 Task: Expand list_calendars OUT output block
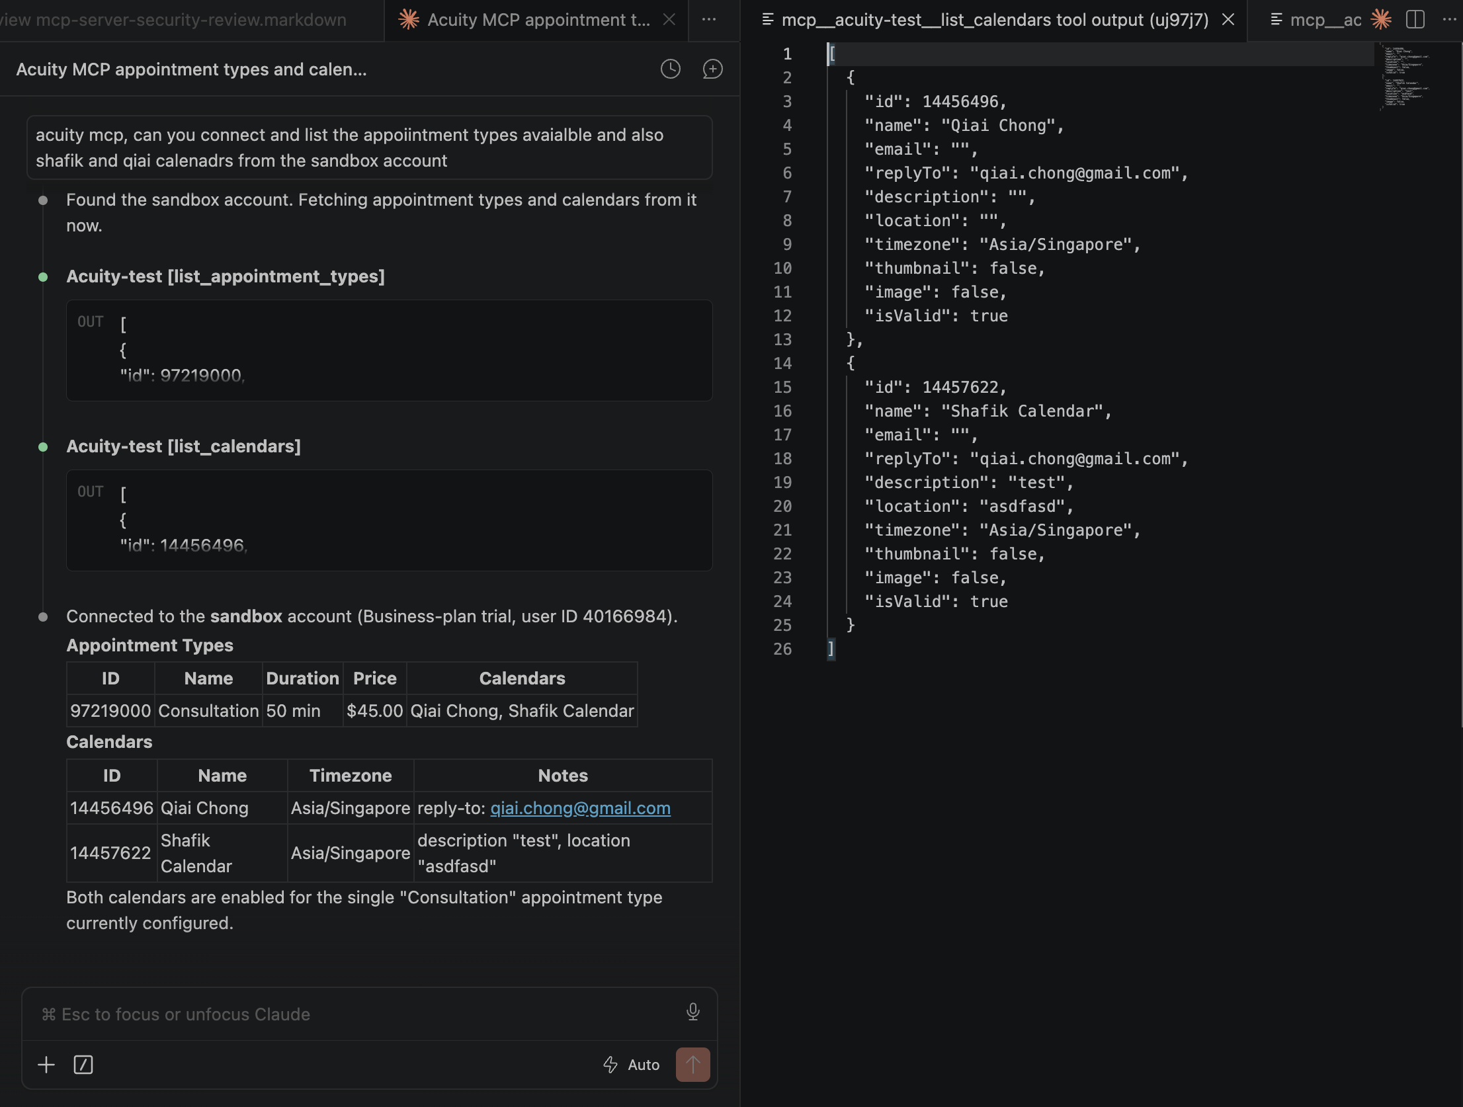(389, 520)
